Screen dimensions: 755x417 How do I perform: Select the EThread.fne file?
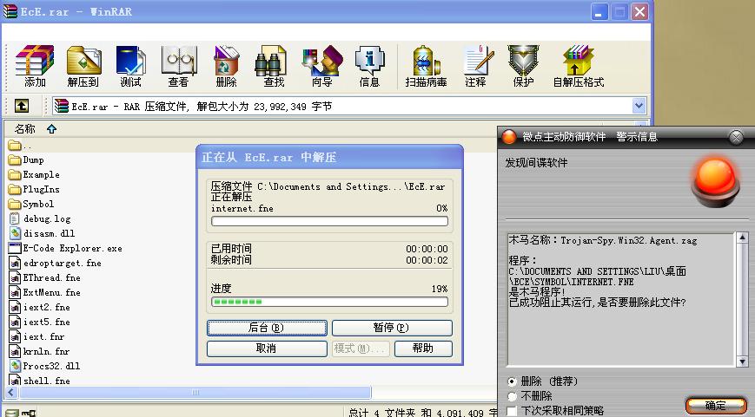[x=44, y=277]
